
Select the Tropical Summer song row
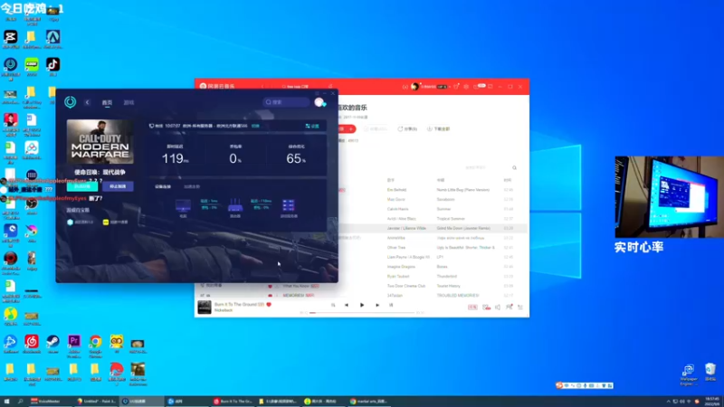pos(434,219)
